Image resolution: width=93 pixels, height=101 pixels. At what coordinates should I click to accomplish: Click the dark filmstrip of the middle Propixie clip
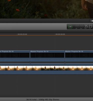tap(47, 55)
